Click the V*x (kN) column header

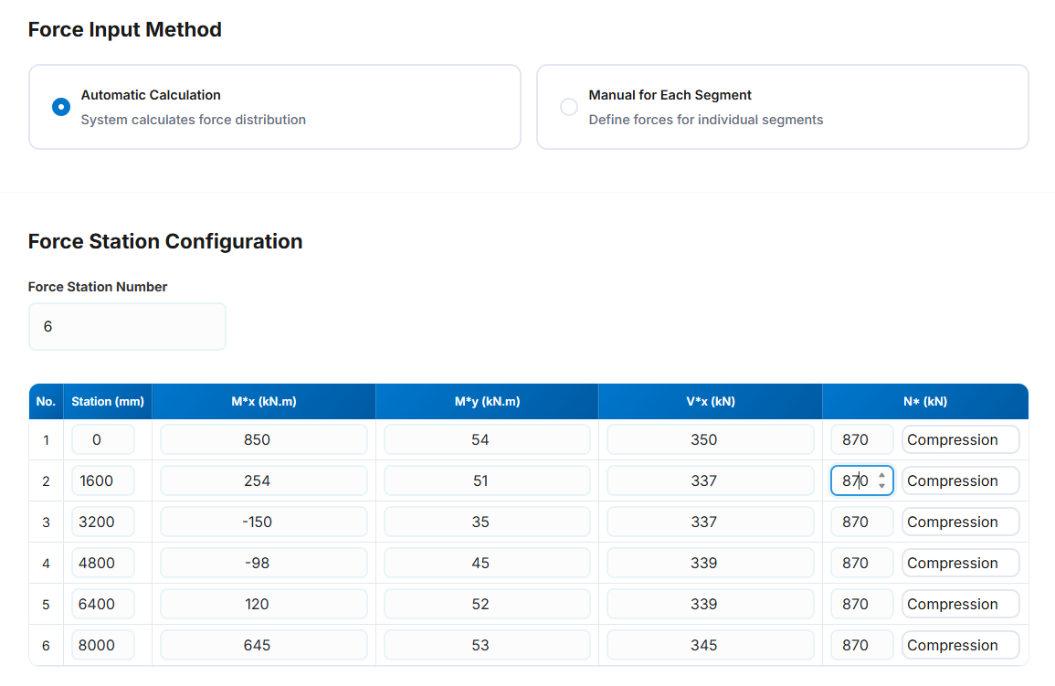pos(710,401)
